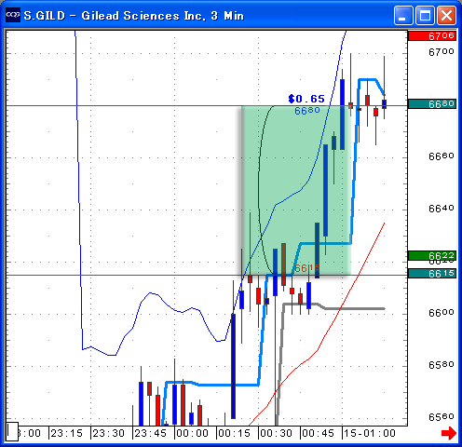The width and height of the screenshot is (462, 447).
Task: Click the green shaded profit zone
Action: point(296,190)
